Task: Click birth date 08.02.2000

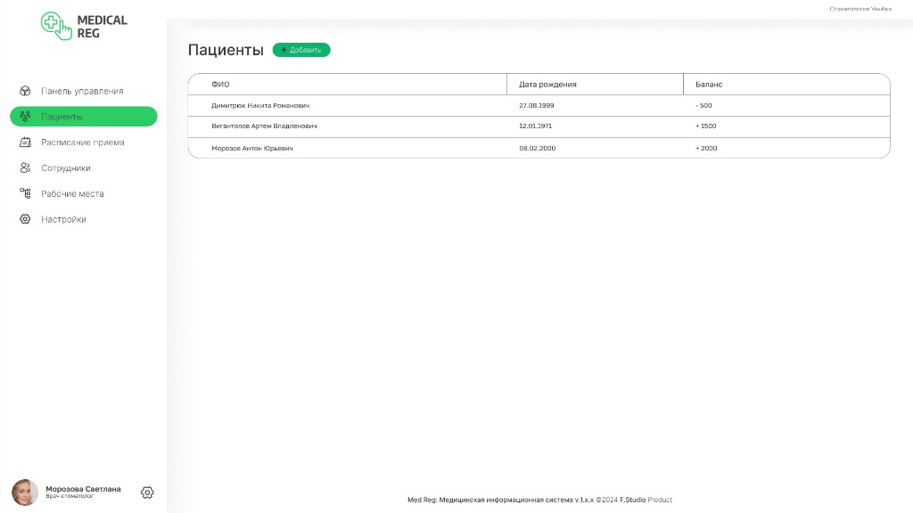Action: click(537, 149)
